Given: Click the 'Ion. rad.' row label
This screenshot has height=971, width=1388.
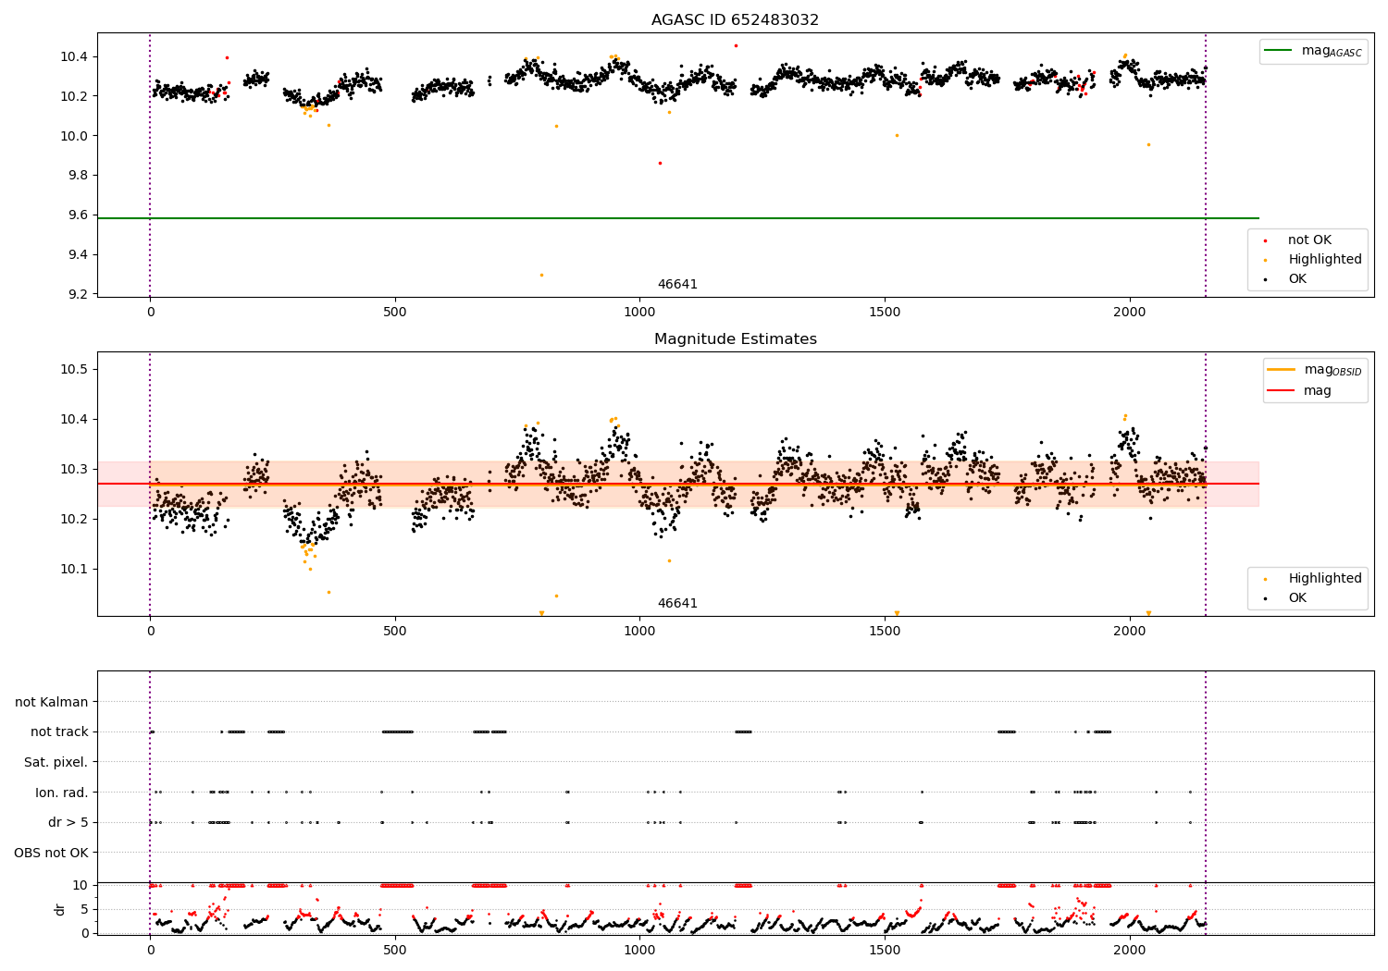Looking at the screenshot, I should coord(62,793).
